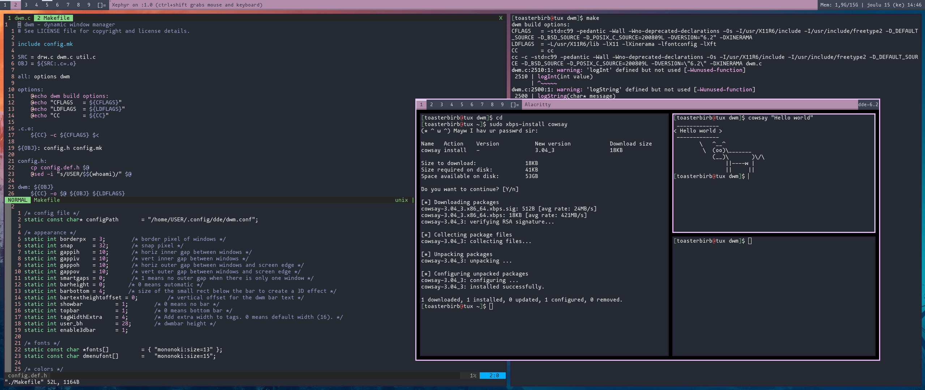Click the 'include config.mk' line in Makefile
This screenshot has width=925, height=390.
tap(45, 44)
